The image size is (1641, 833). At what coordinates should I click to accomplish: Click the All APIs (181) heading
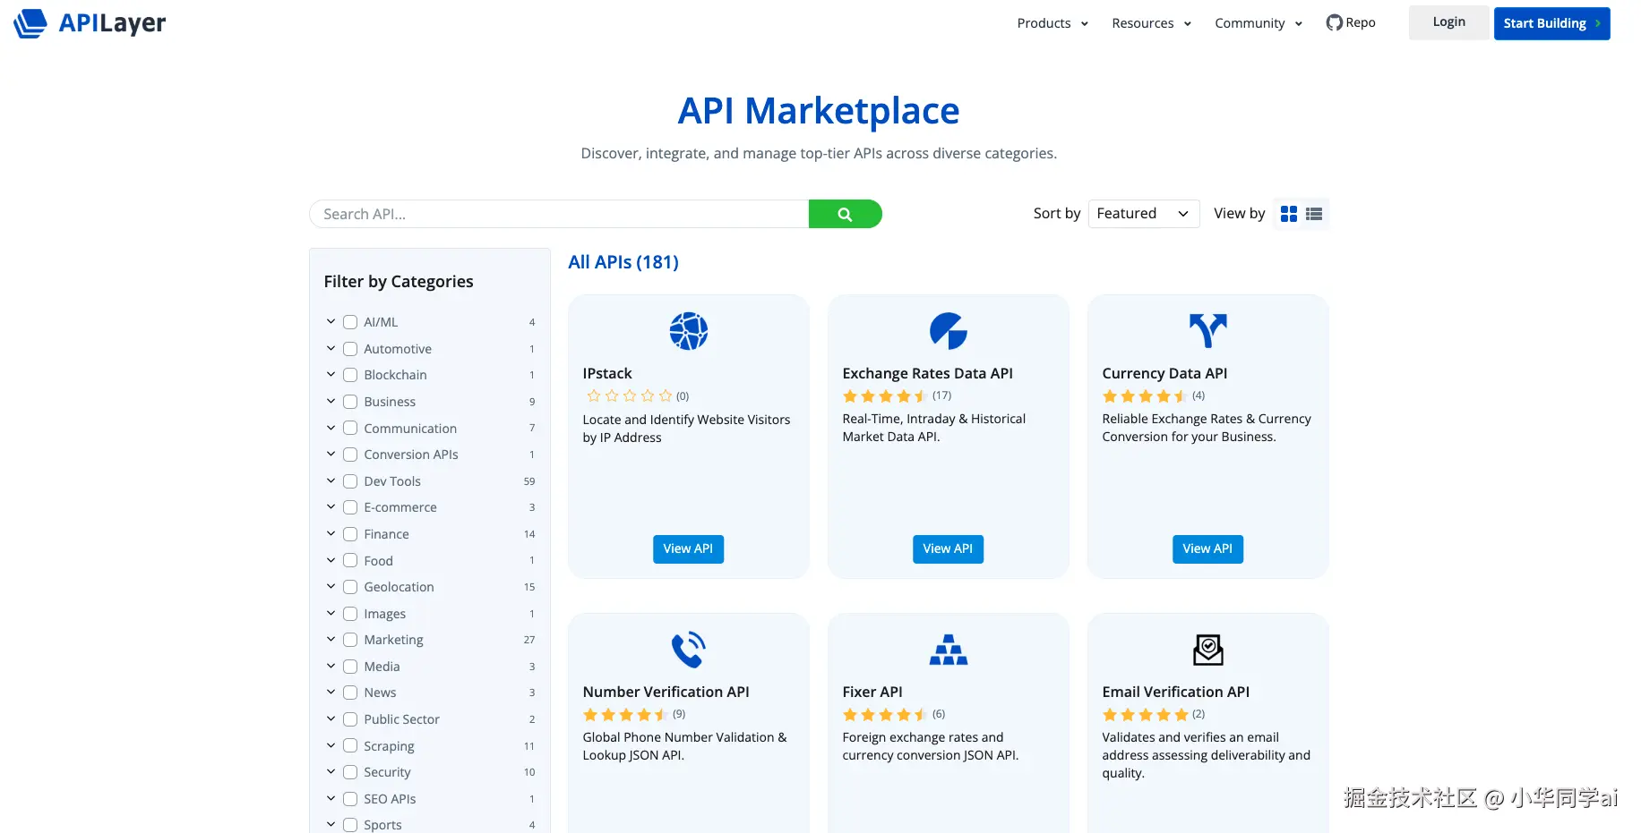click(623, 262)
